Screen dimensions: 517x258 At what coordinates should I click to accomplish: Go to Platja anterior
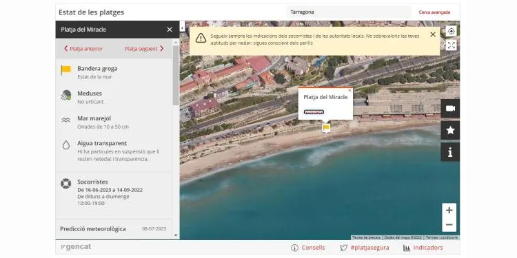click(x=83, y=49)
